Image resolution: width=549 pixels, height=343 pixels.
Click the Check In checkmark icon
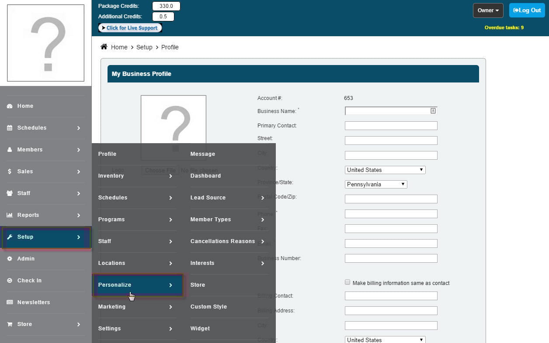[x=10, y=281]
